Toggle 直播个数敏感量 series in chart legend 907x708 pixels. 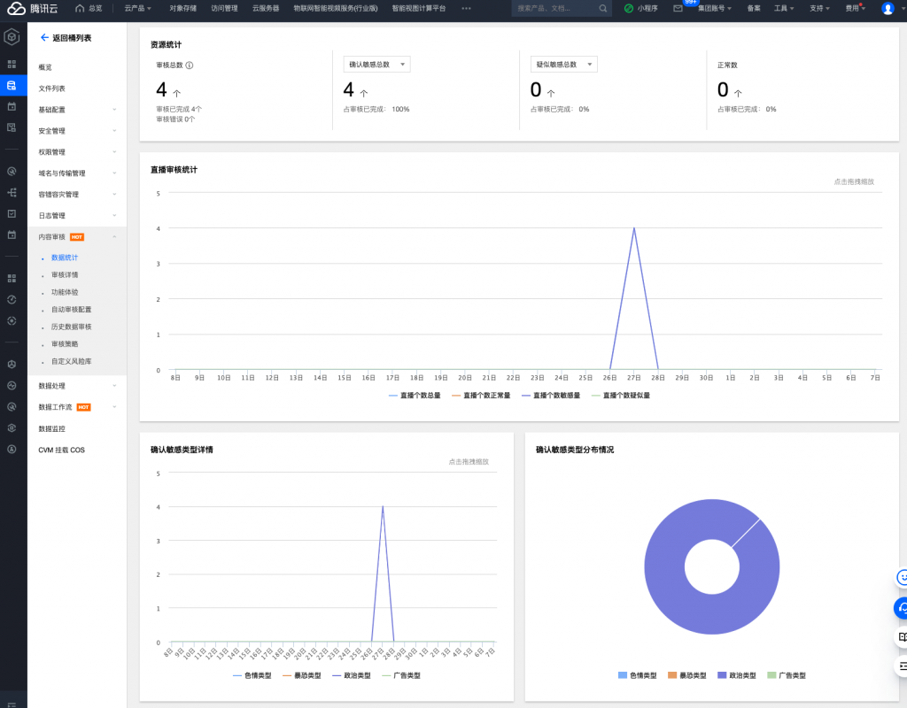[551, 396]
